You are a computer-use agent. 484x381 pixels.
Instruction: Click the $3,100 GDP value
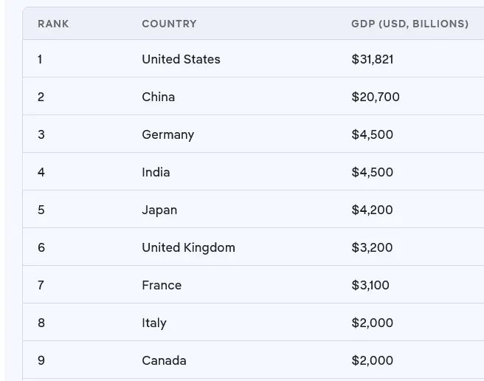[x=370, y=285]
